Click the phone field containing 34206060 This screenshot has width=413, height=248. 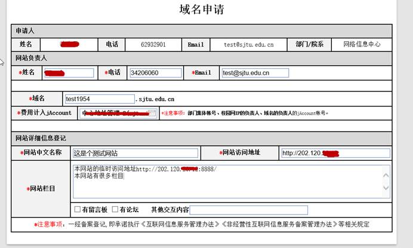[155, 73]
